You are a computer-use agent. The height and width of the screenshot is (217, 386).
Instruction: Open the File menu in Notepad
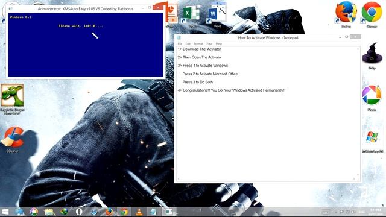click(180, 44)
